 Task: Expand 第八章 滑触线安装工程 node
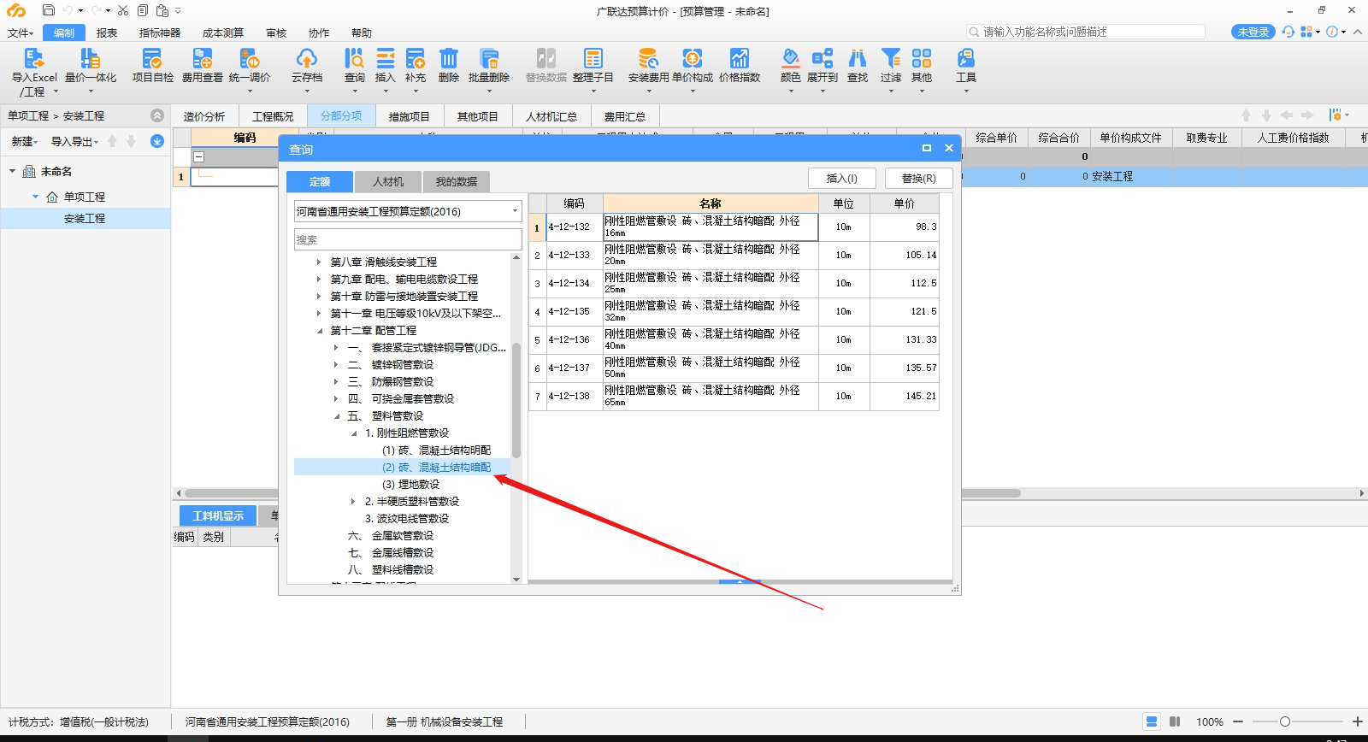pos(319,262)
